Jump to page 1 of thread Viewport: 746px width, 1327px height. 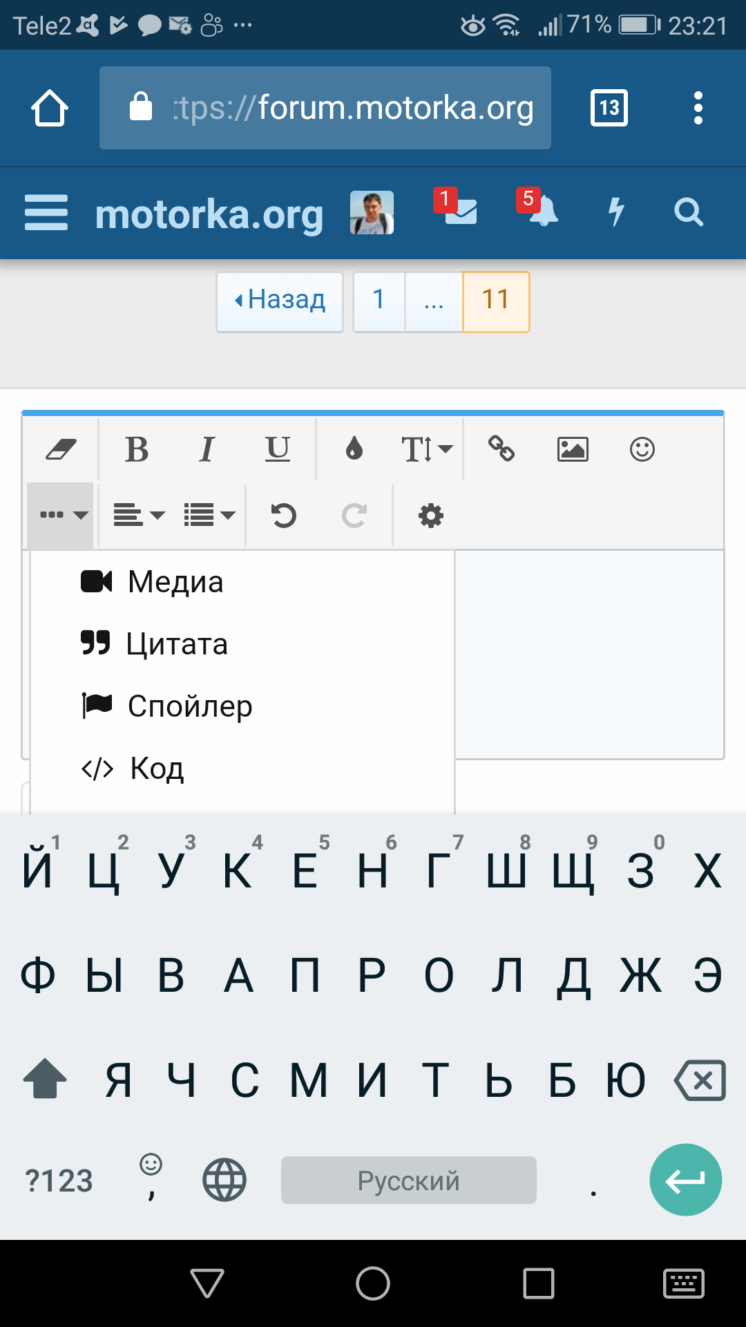(379, 301)
